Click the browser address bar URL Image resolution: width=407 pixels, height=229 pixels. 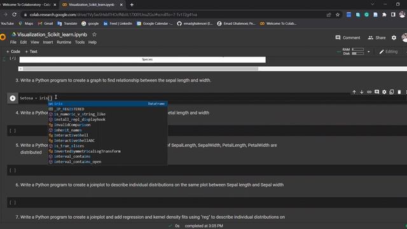pyautogui.click(x=113, y=15)
